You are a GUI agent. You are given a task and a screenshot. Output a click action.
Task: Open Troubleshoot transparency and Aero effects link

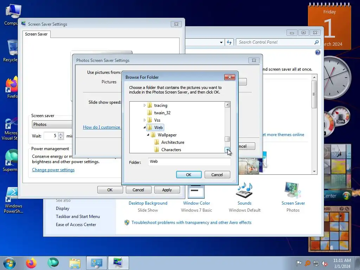tap(191, 223)
